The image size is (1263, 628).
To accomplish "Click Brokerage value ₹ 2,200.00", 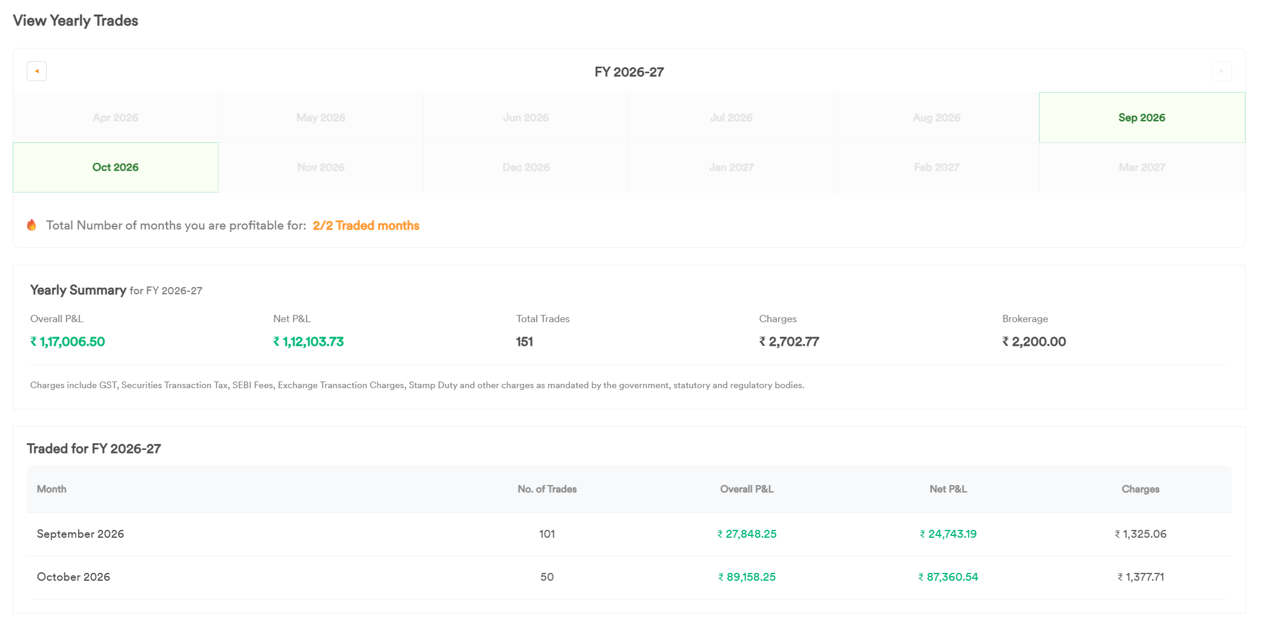I will point(1034,342).
